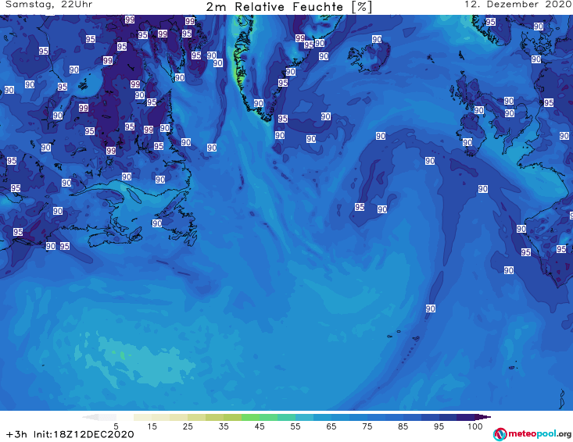
Task: Click the map title '2m Relative Feuchte [%]'
Action: pos(288,7)
